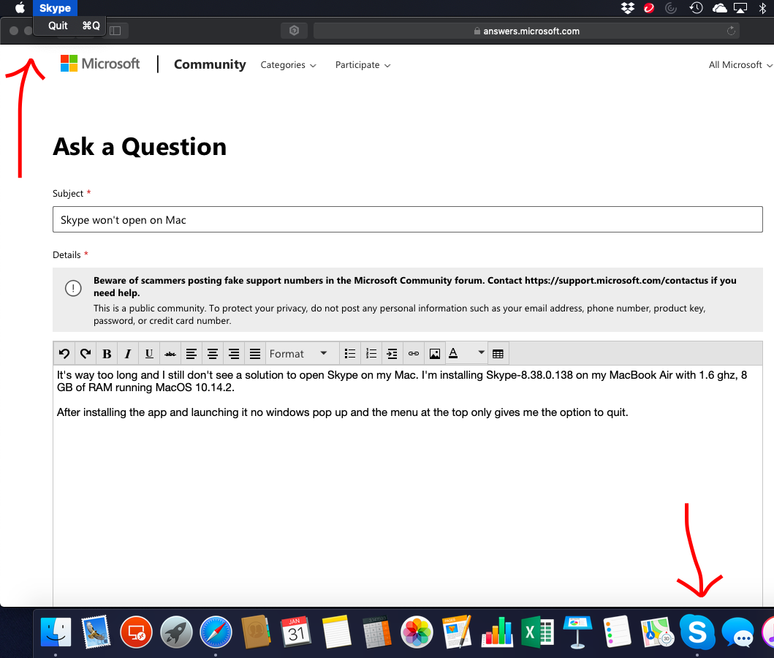This screenshot has height=658, width=774.
Task: Open Finder from the Dock
Action: coord(56,632)
